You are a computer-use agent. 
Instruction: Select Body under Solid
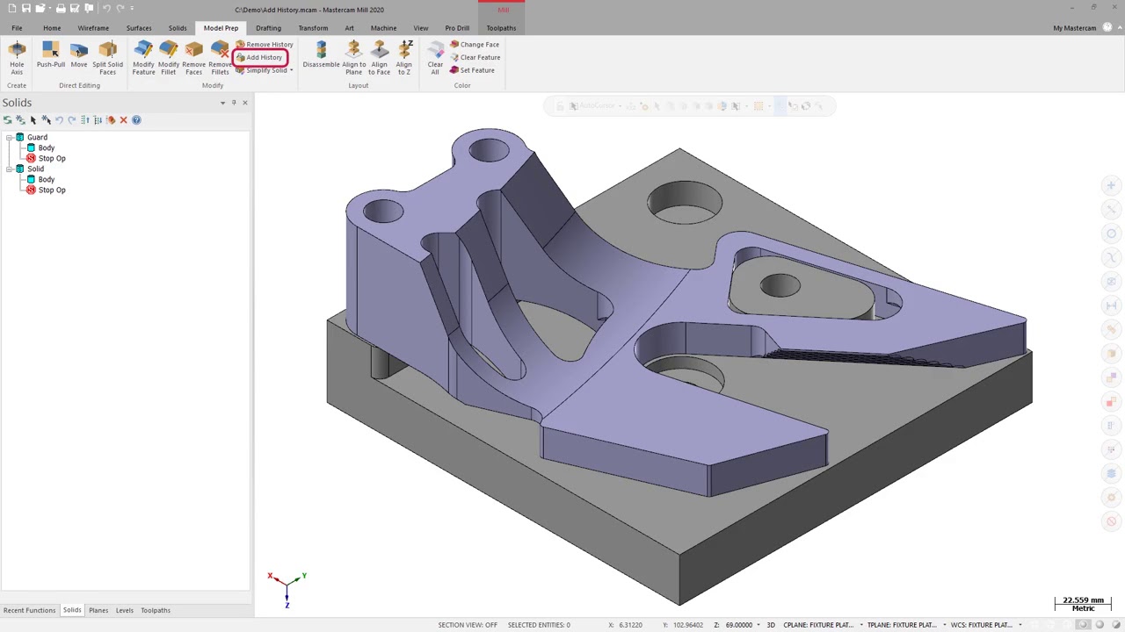[46, 180]
